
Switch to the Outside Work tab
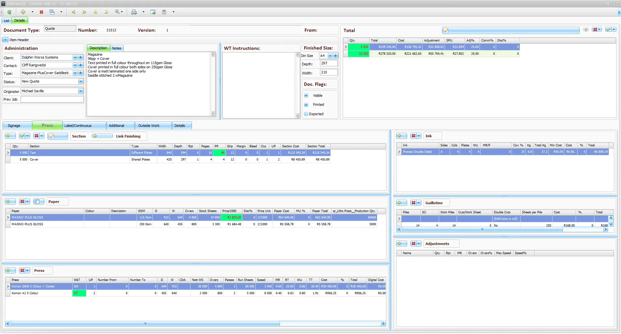tap(149, 126)
